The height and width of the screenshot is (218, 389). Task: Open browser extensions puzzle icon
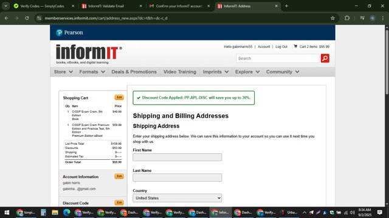pos(347,18)
